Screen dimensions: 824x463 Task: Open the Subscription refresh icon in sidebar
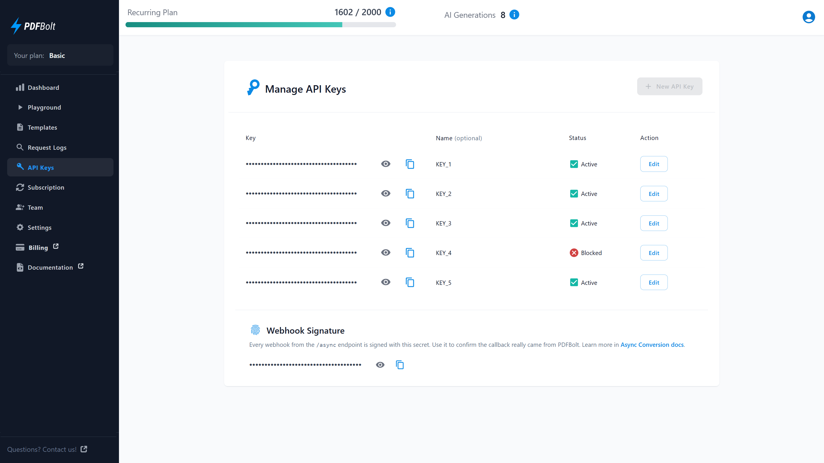click(20, 187)
